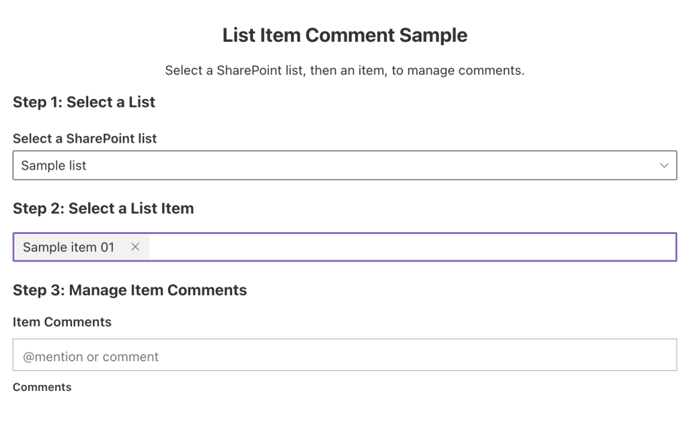Viewport: 688px width, 442px height.
Task: Click the instruction subtitle below the title
Action: point(344,71)
